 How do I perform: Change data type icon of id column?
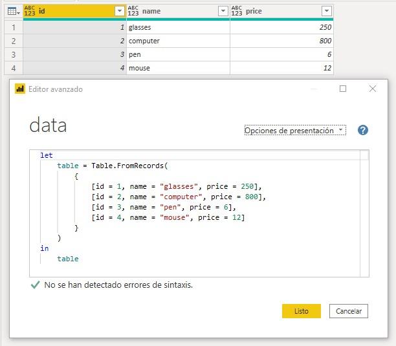[30, 11]
